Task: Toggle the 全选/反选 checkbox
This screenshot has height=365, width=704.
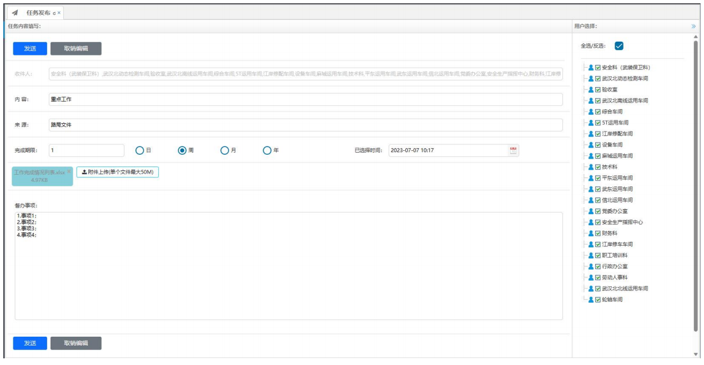Action: (x=619, y=46)
